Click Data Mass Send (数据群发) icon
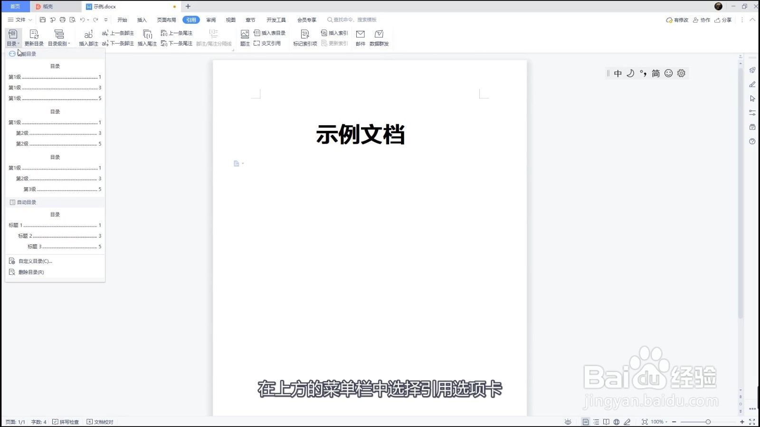Screen dimensions: 760x427 point(379,38)
